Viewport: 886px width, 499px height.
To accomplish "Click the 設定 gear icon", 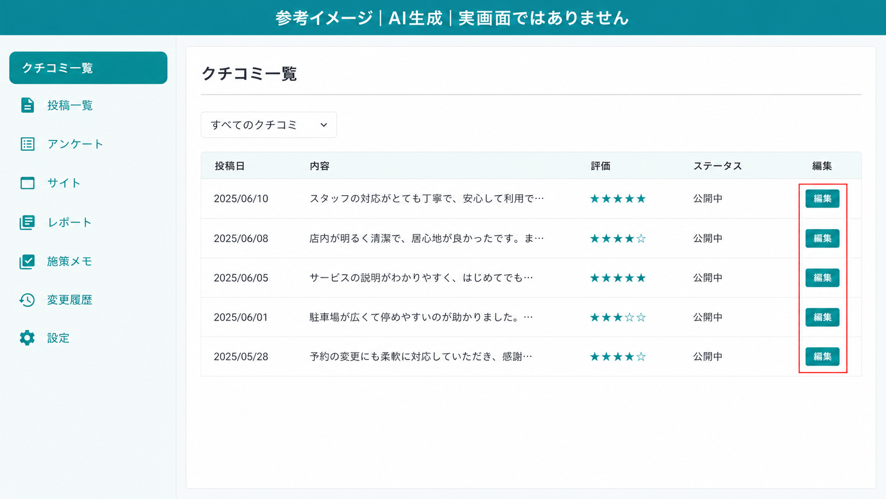I will tap(27, 338).
